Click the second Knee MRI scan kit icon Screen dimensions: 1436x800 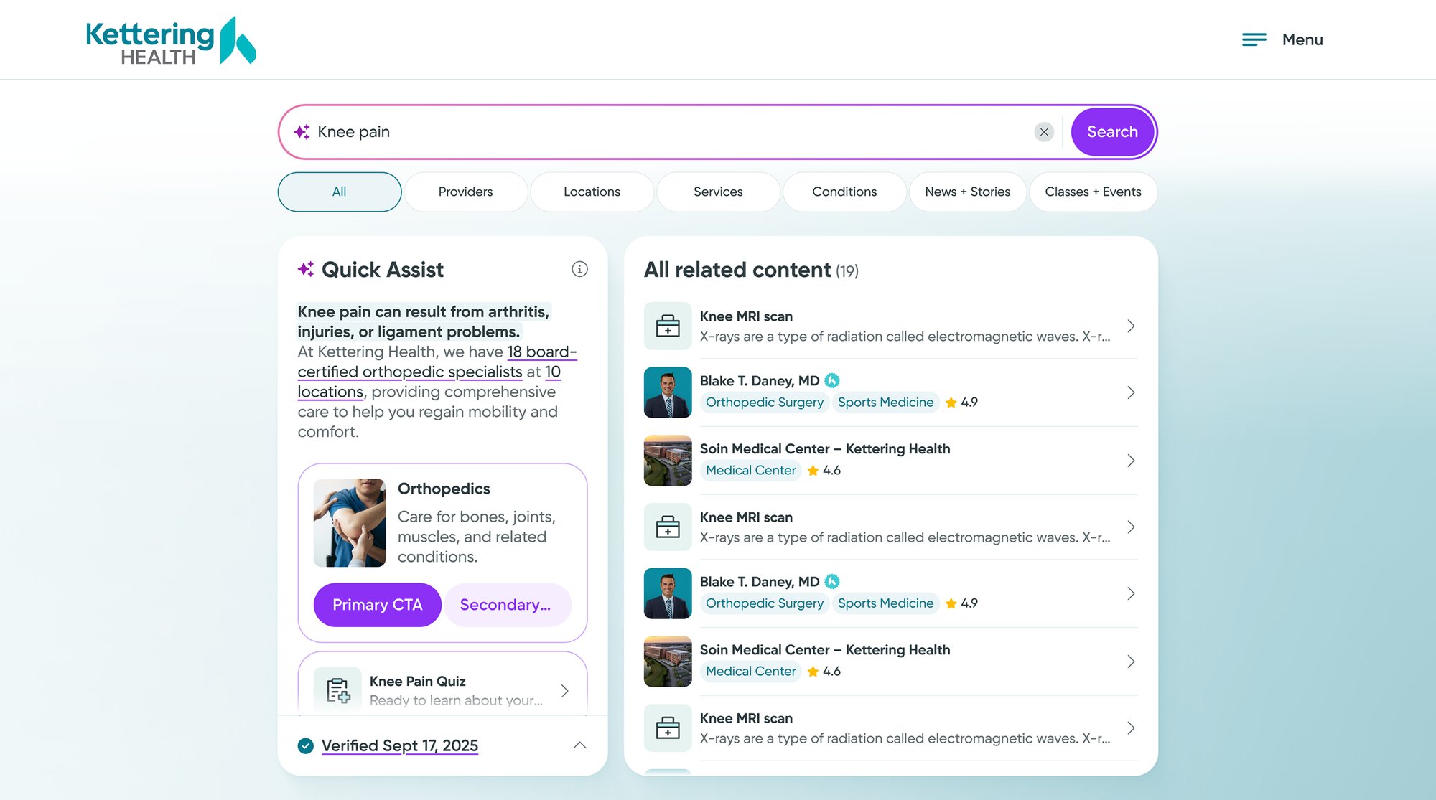tap(668, 527)
